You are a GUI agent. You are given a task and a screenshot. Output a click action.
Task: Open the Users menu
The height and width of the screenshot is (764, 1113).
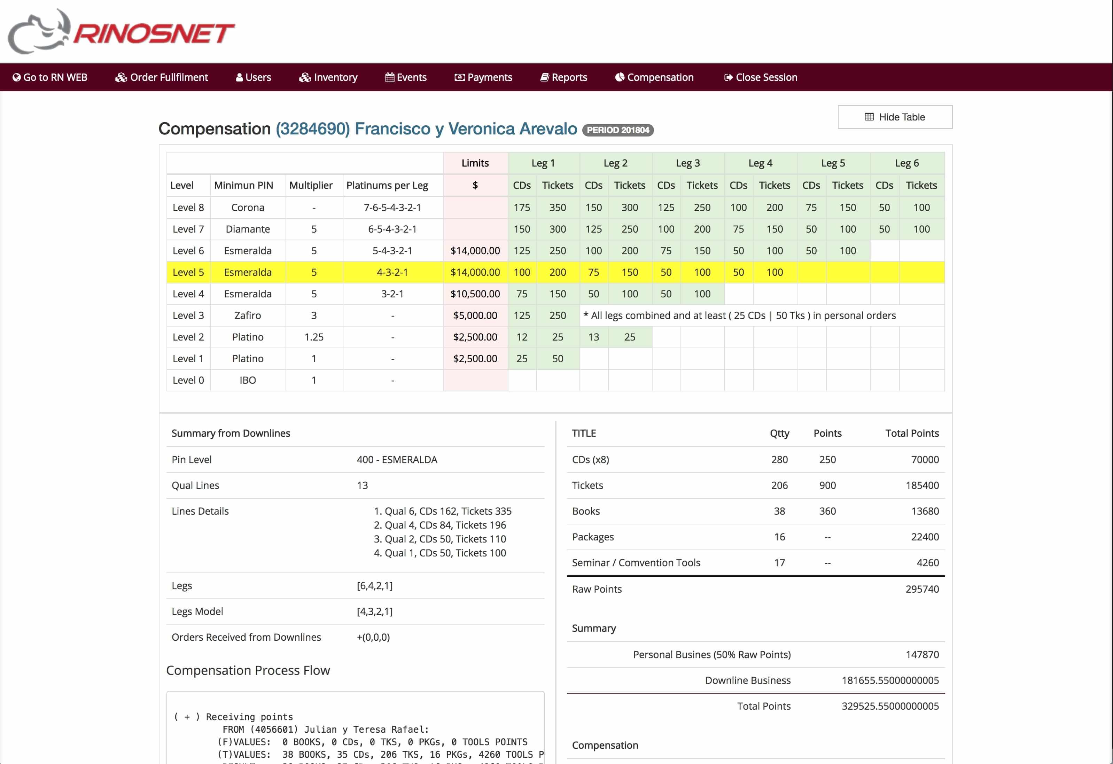(x=253, y=77)
